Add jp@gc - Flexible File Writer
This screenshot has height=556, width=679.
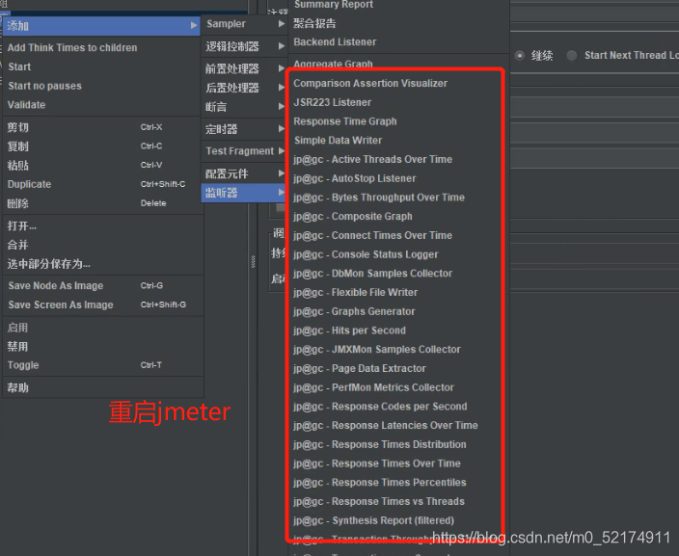398,293
